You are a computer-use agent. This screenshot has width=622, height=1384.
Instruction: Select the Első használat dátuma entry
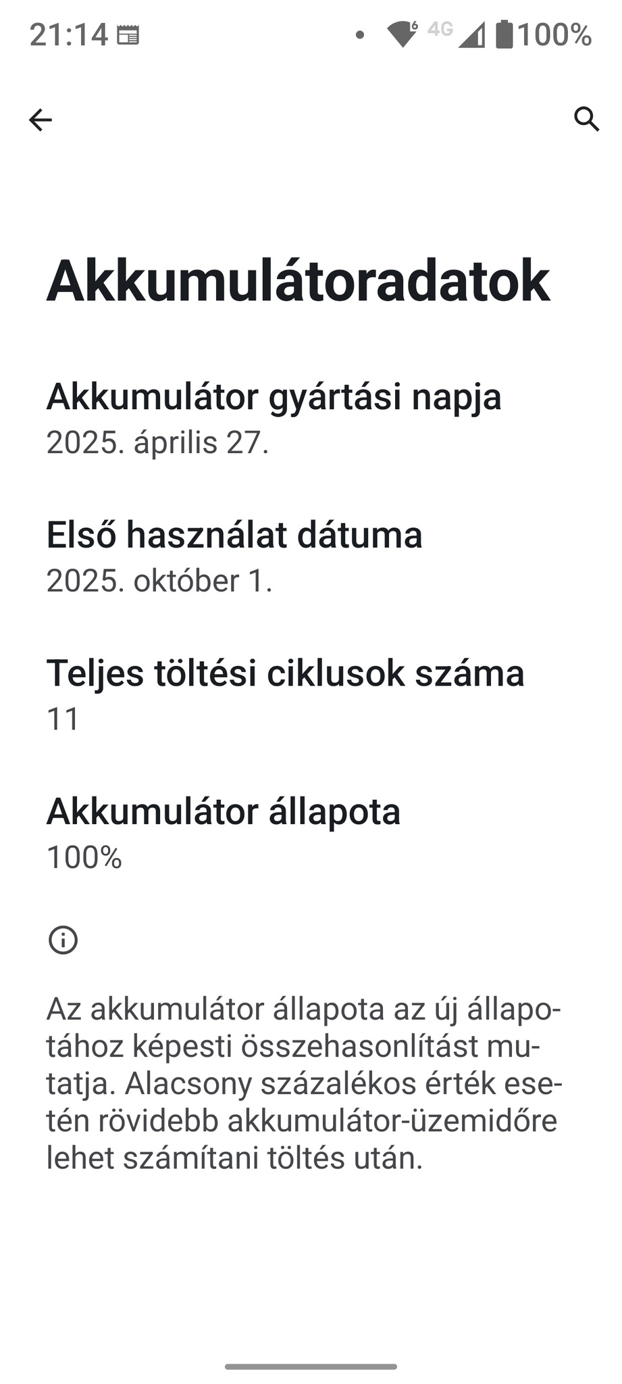pyautogui.click(x=234, y=534)
